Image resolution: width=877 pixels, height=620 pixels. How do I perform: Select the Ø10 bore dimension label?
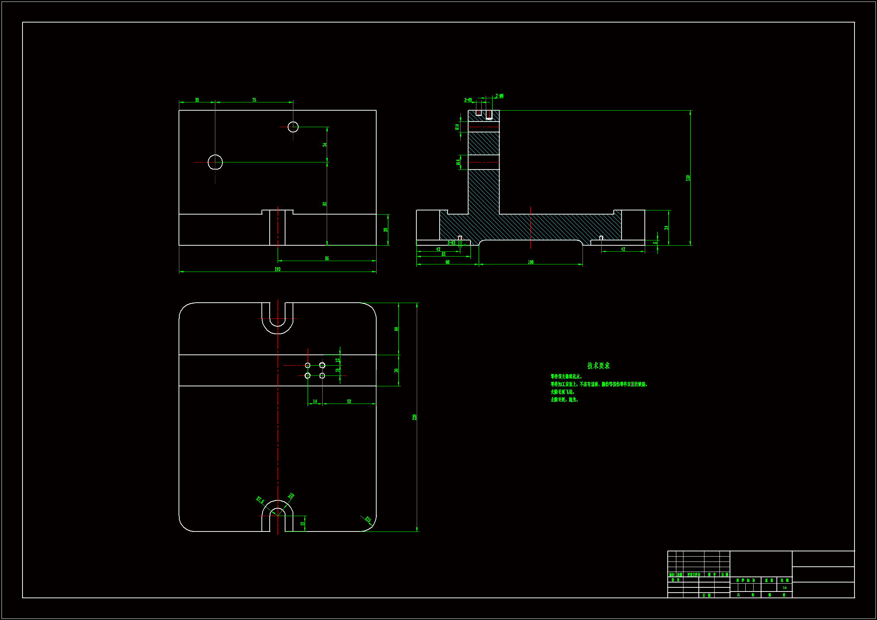click(x=457, y=127)
